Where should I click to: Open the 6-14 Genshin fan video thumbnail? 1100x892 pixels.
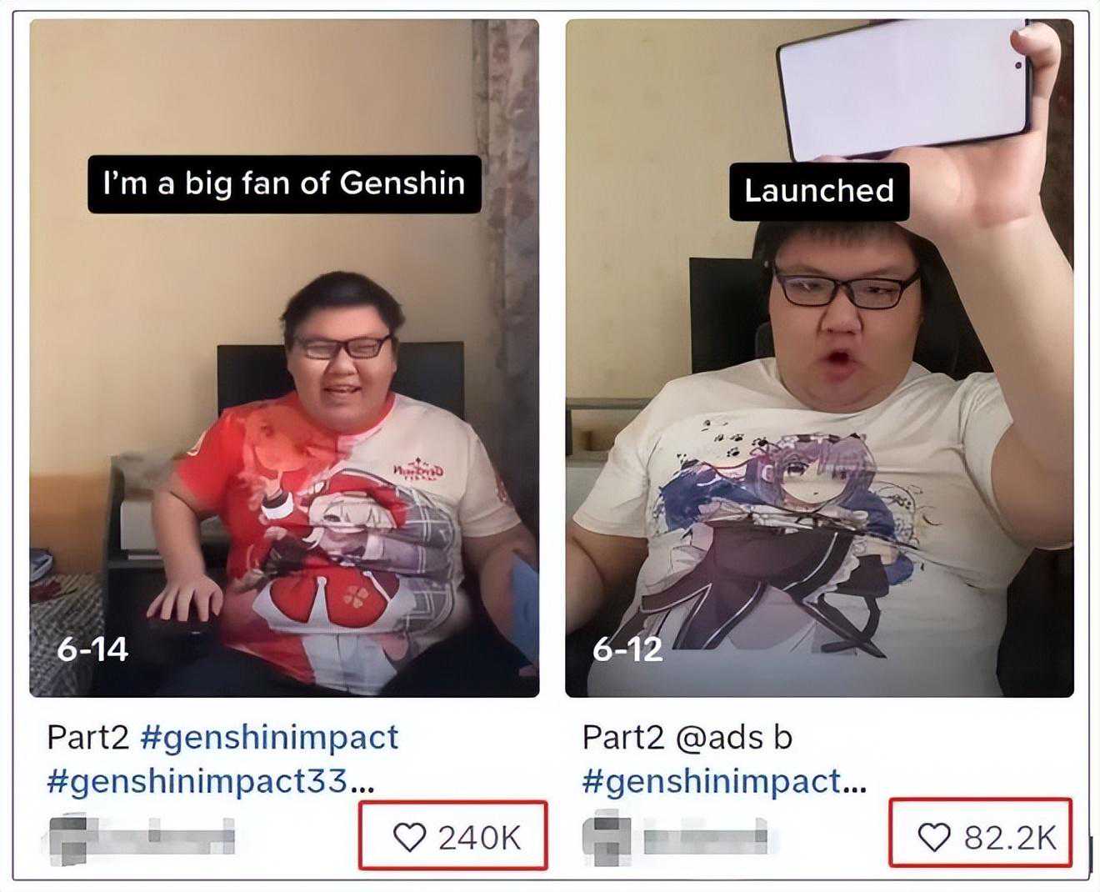284,358
